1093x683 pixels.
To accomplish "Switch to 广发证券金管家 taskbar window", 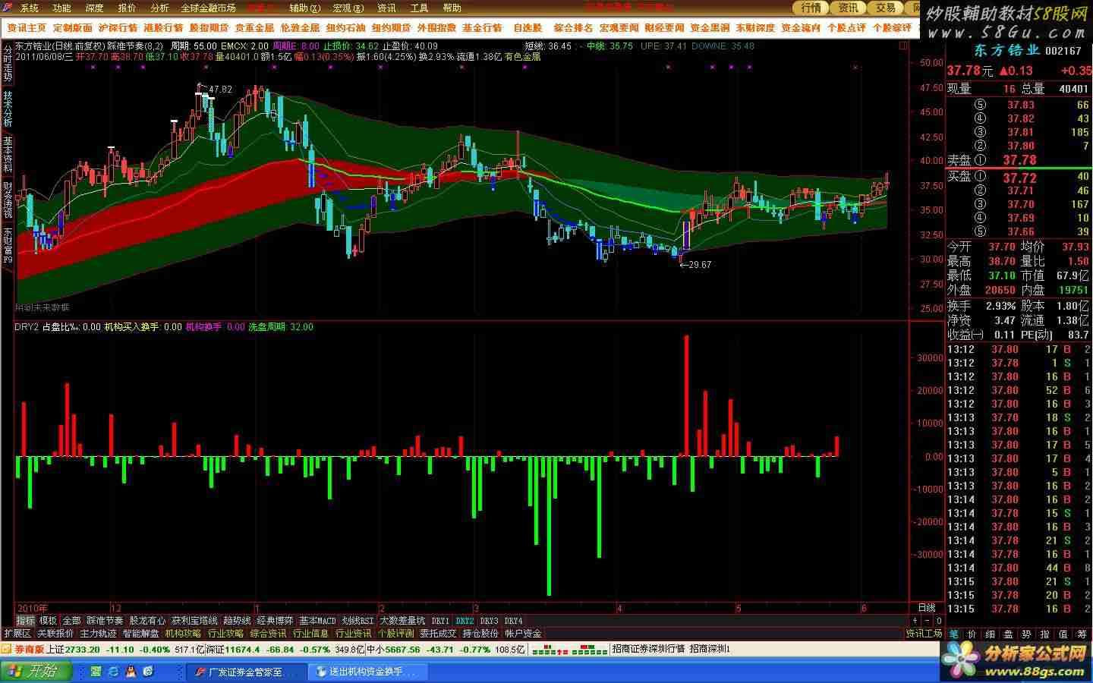I will [246, 672].
